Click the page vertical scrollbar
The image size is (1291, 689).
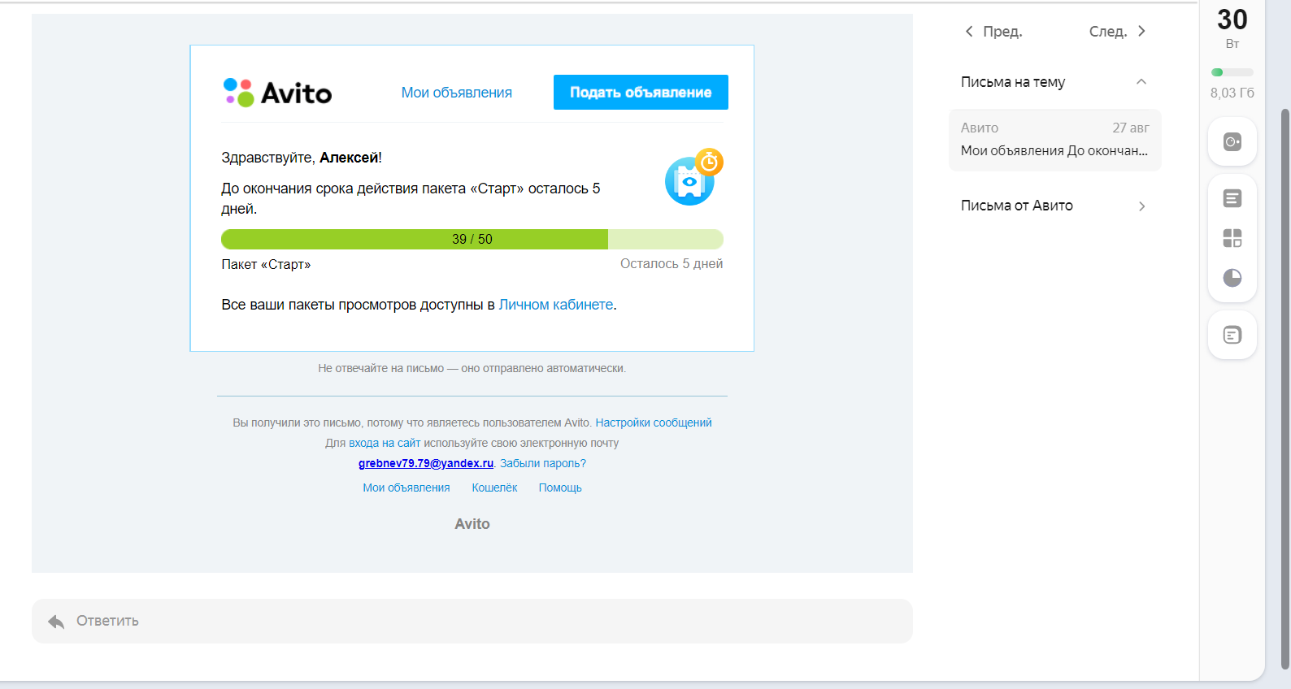click(x=1285, y=388)
